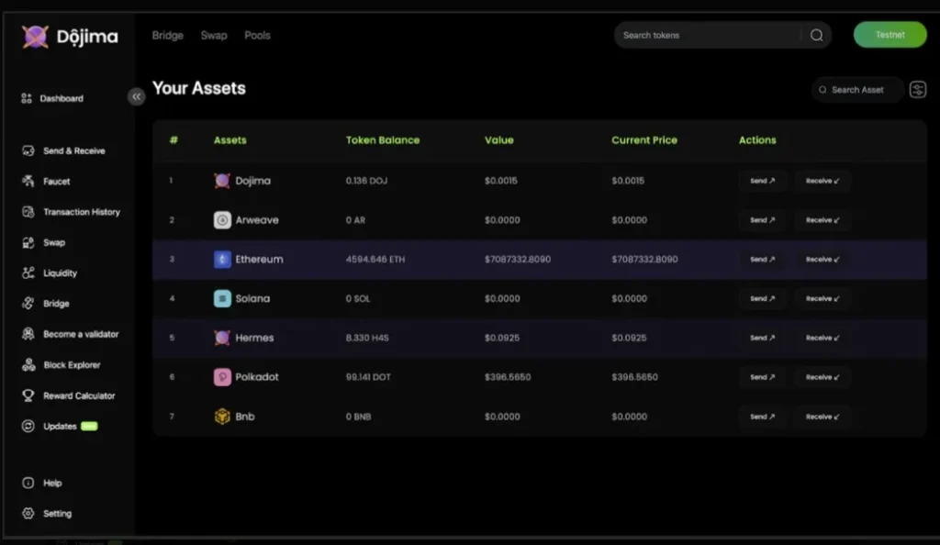Click the Polkadot asset token icon
Screen dimensions: 940x545
click(x=222, y=377)
